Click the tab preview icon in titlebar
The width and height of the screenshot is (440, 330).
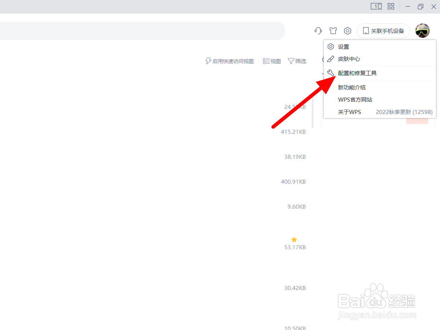coord(376,6)
